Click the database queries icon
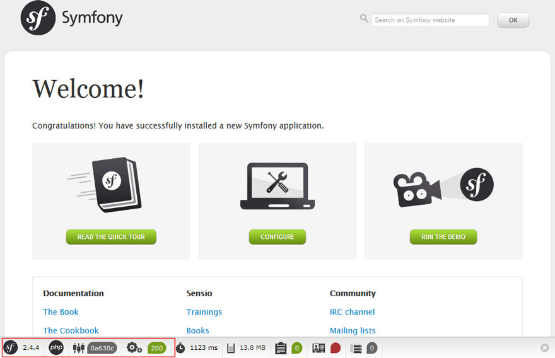This screenshot has height=358, width=555. [356, 349]
